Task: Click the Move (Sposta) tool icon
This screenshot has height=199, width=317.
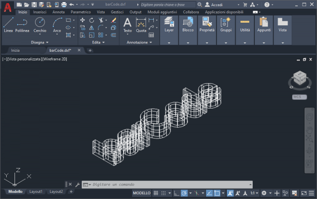Action: pos(82,20)
